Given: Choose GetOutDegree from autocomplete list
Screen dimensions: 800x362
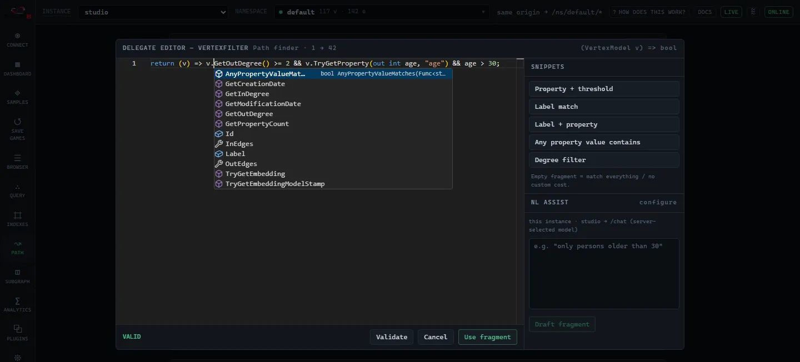Looking at the screenshot, I should [333, 114].
